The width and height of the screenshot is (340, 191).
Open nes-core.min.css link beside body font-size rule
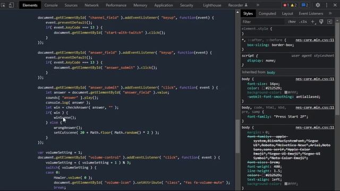pos(314,79)
